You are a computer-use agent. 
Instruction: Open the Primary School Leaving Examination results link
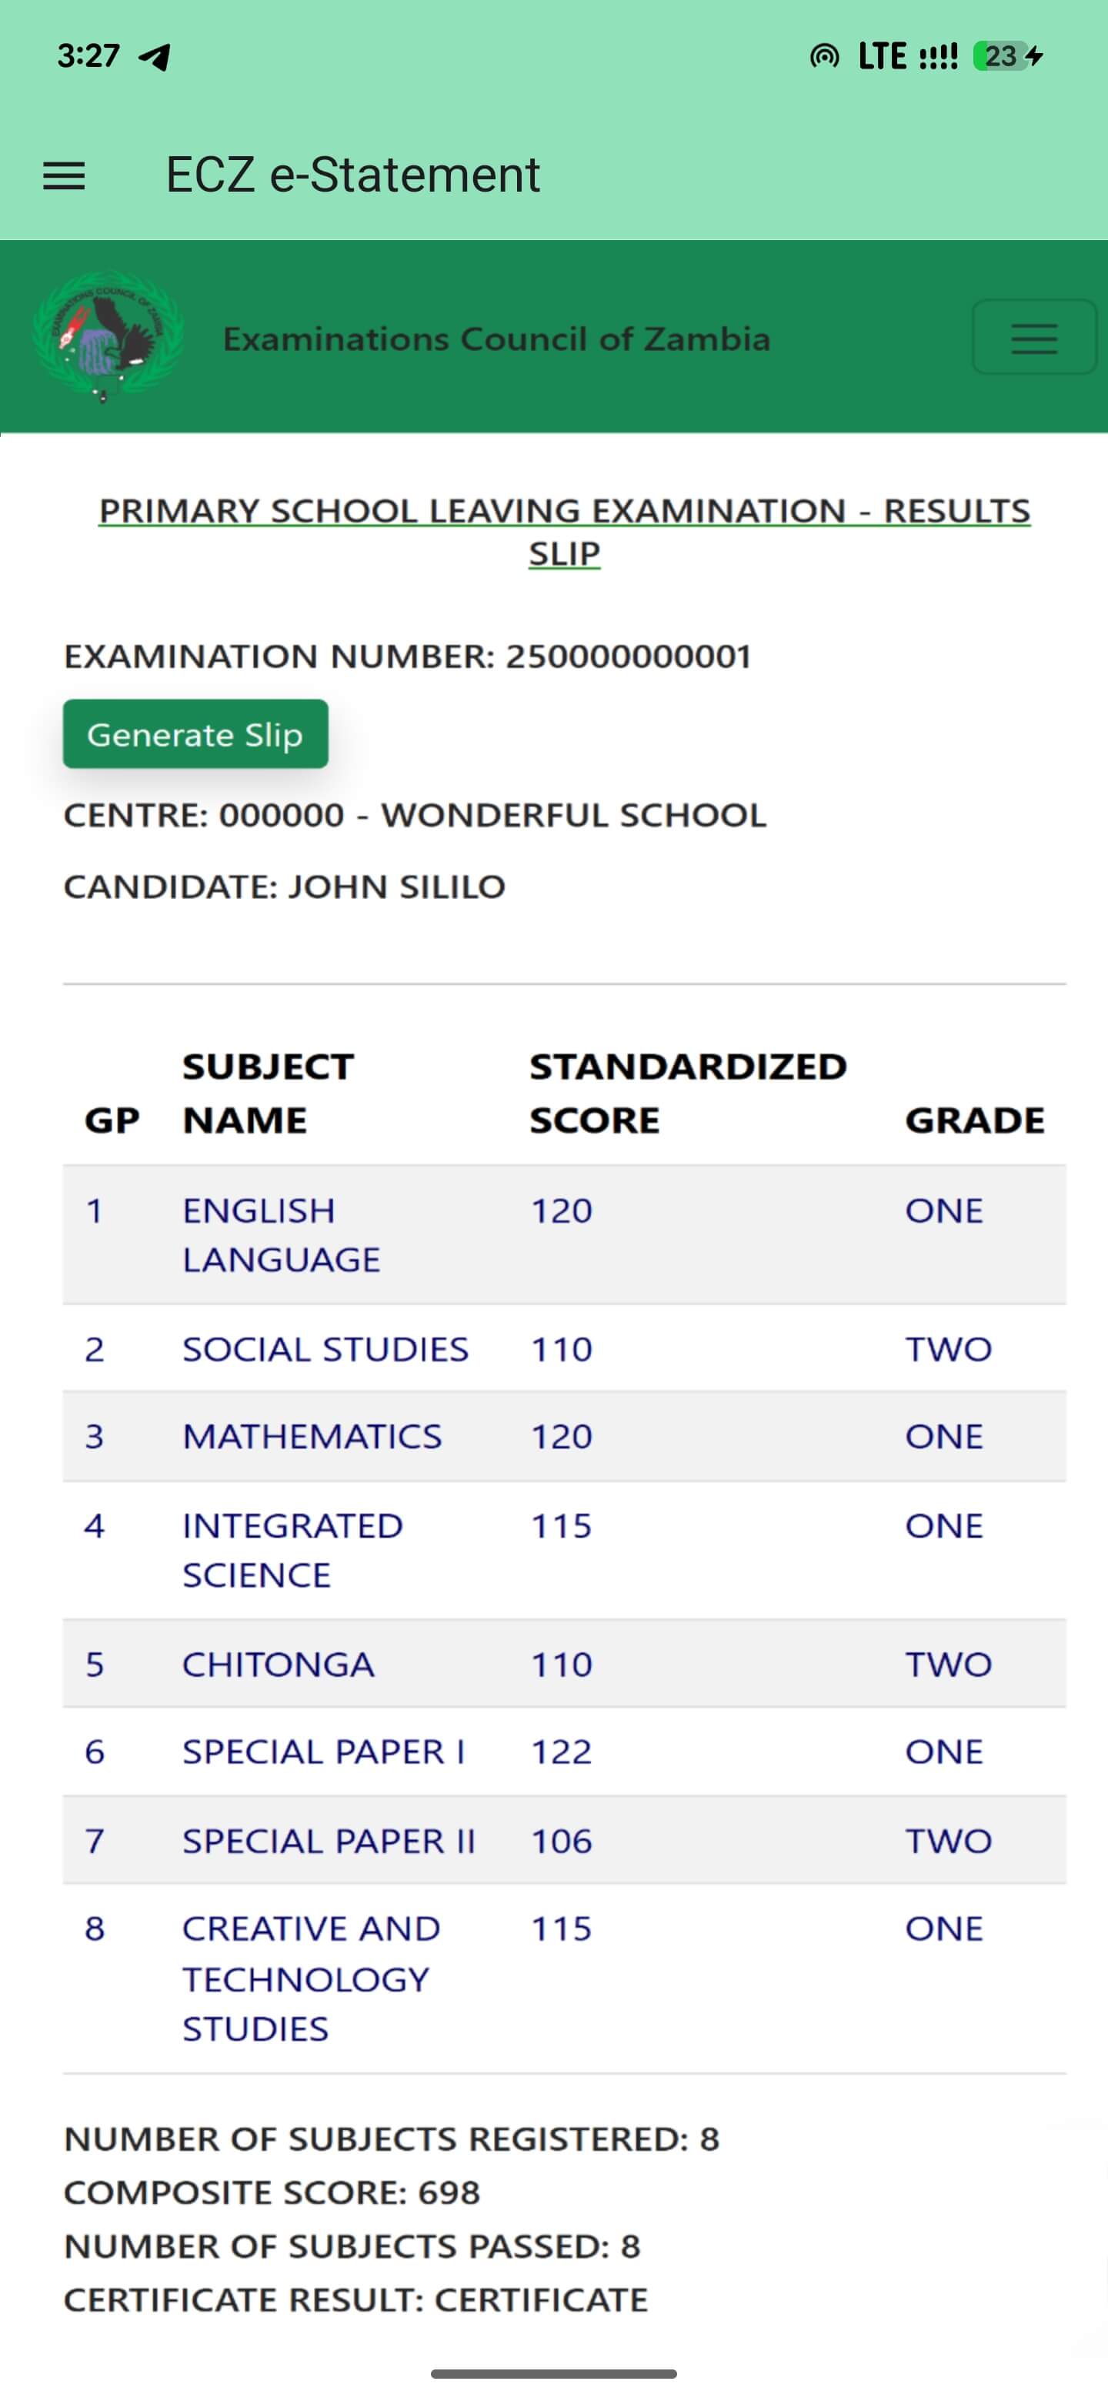click(564, 531)
